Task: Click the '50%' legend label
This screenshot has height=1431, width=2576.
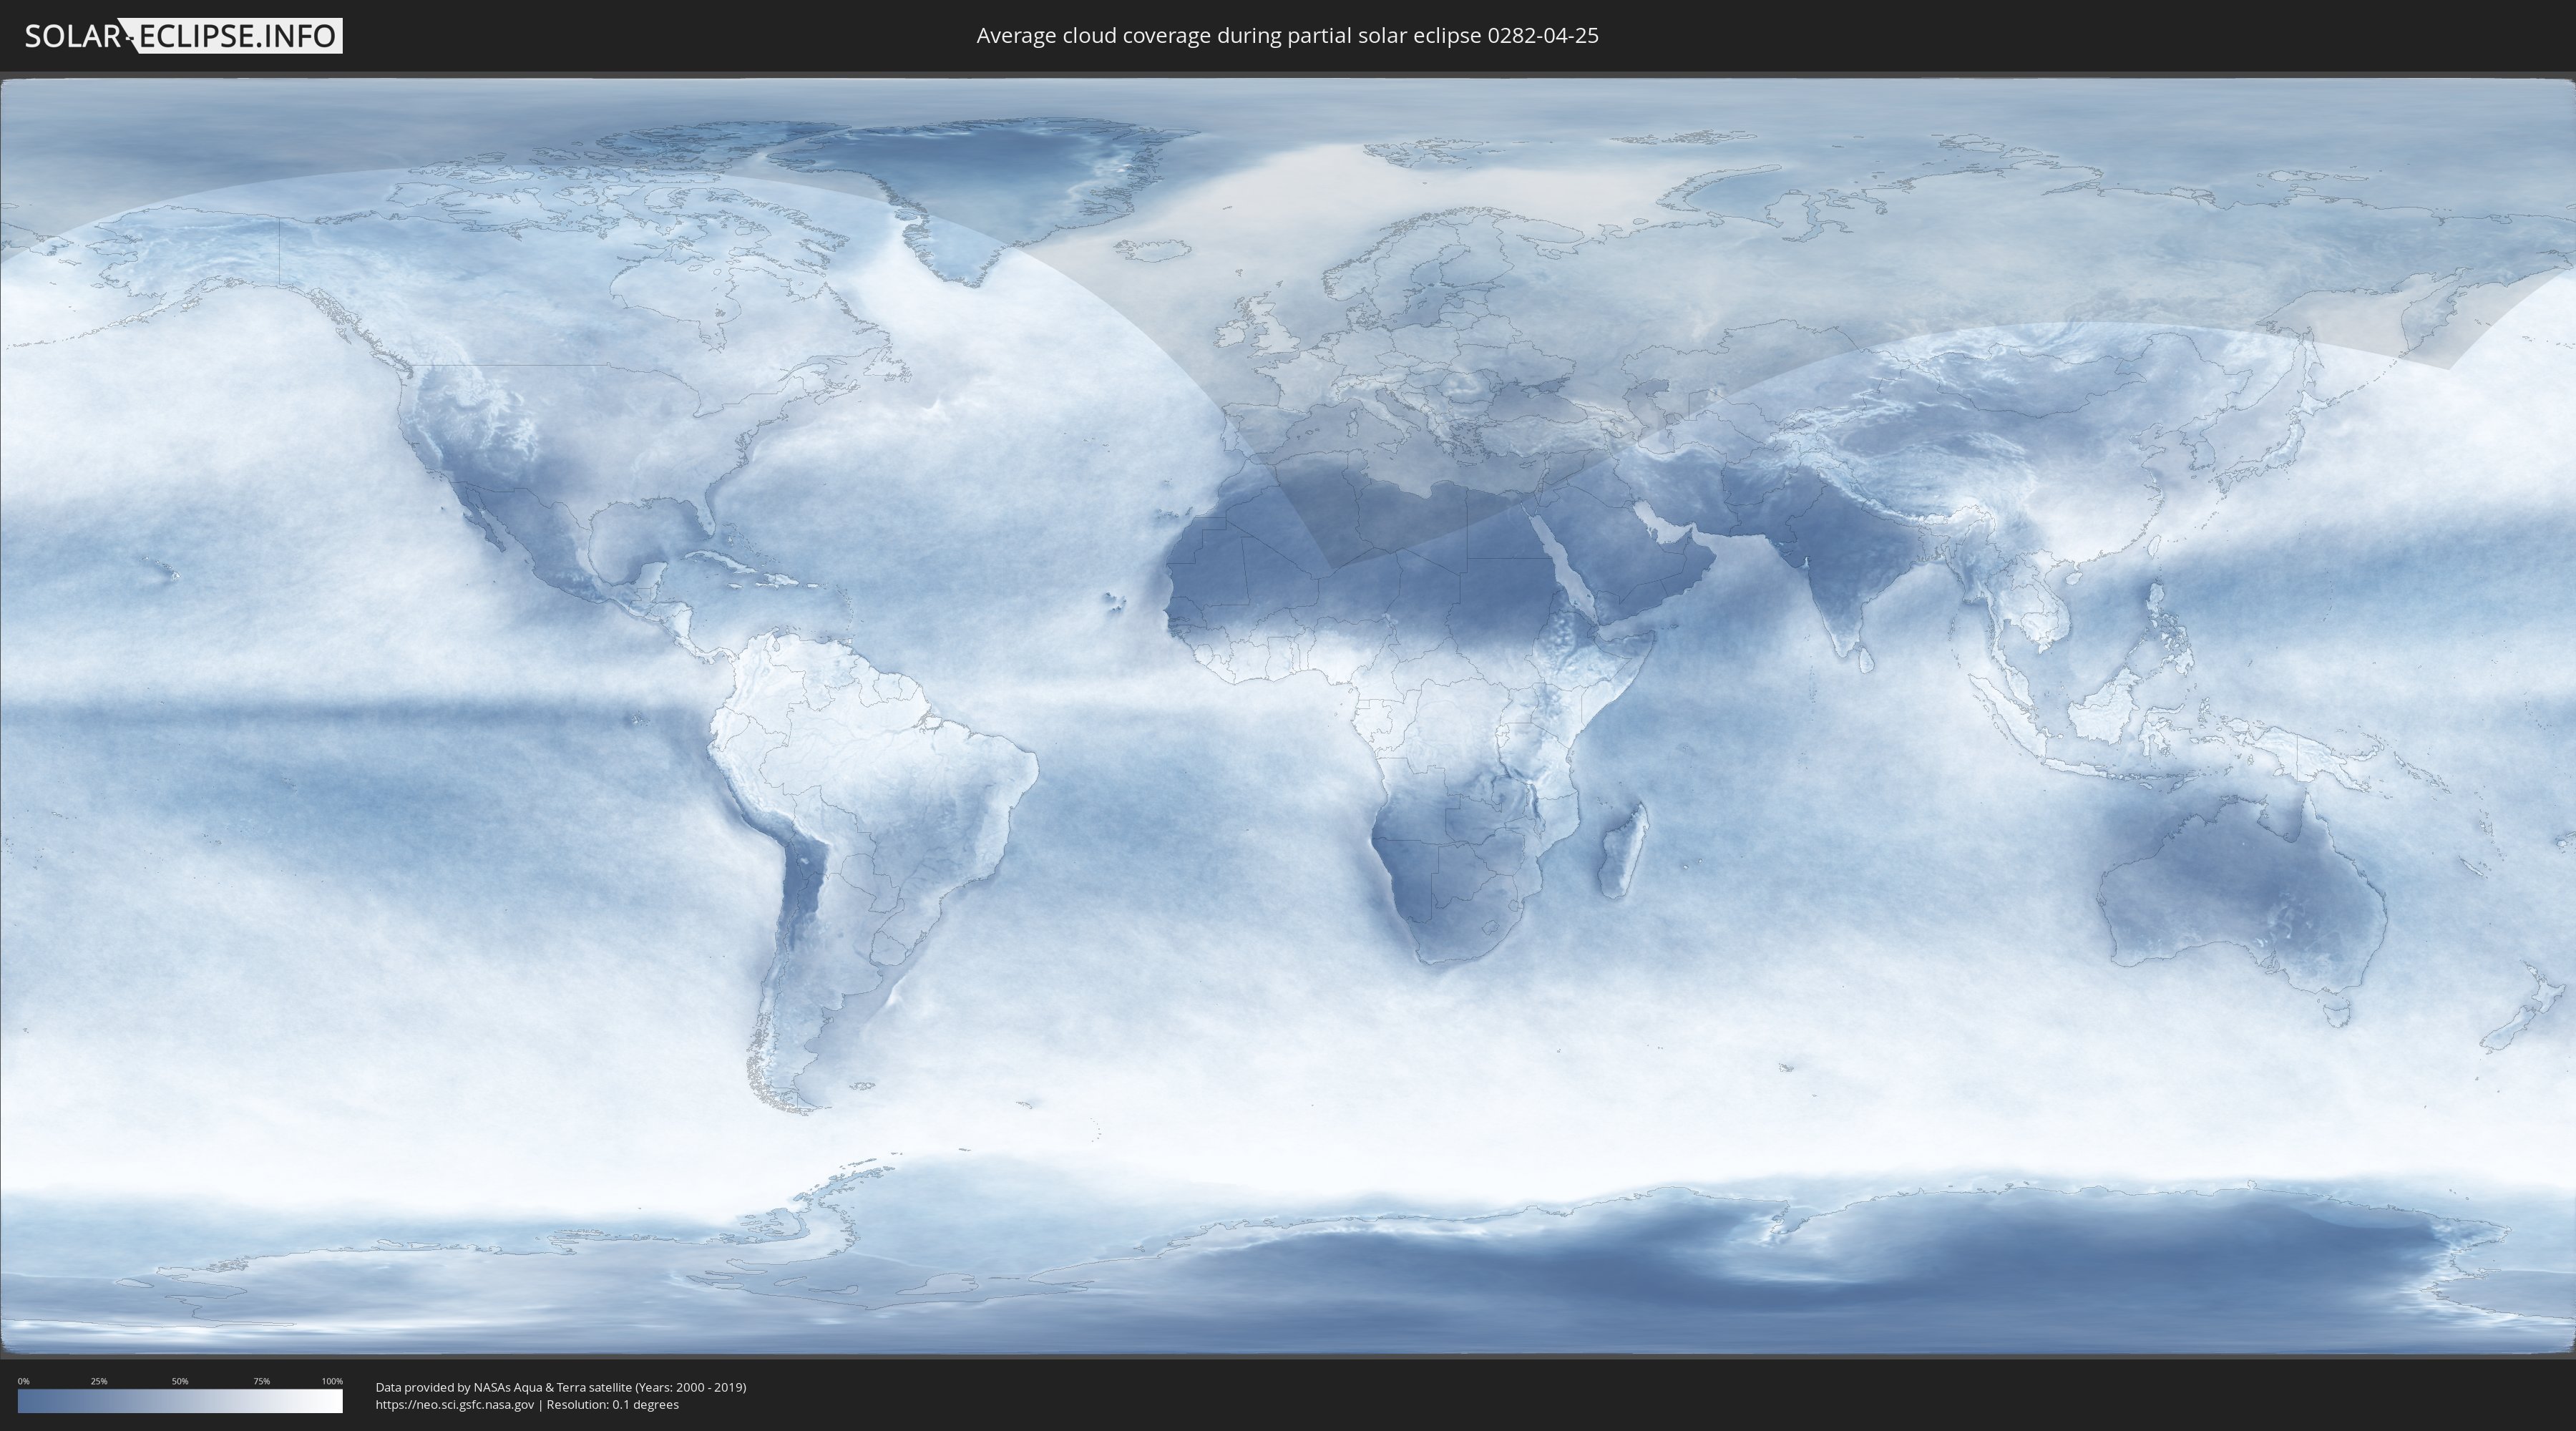Action: (x=180, y=1381)
